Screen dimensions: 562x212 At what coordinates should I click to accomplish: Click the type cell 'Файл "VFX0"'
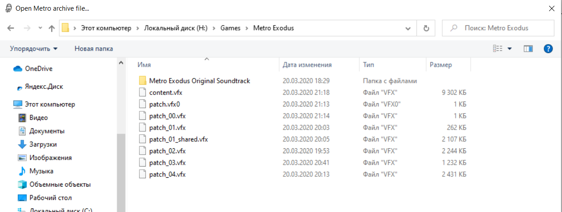pos(382,104)
